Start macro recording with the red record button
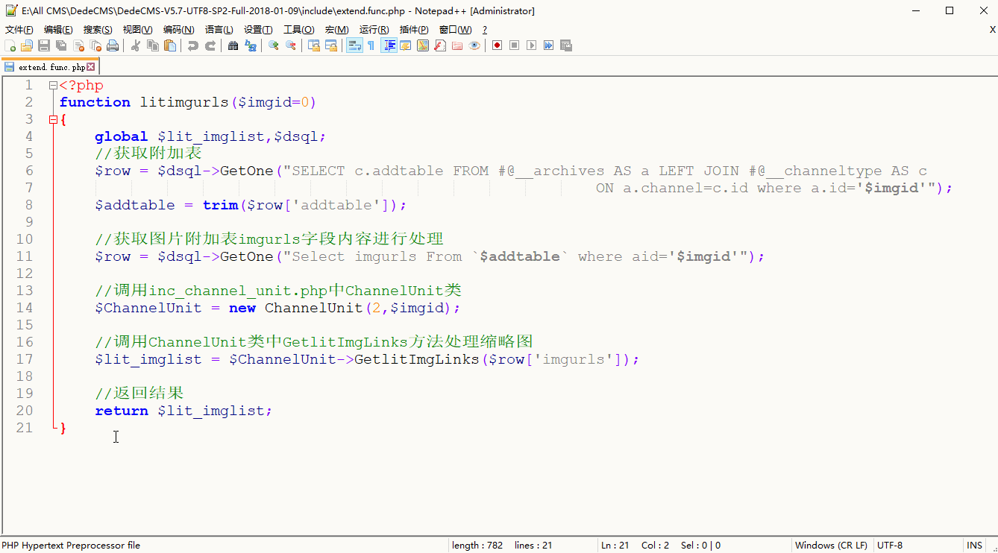Image resolution: width=998 pixels, height=553 pixels. (497, 45)
